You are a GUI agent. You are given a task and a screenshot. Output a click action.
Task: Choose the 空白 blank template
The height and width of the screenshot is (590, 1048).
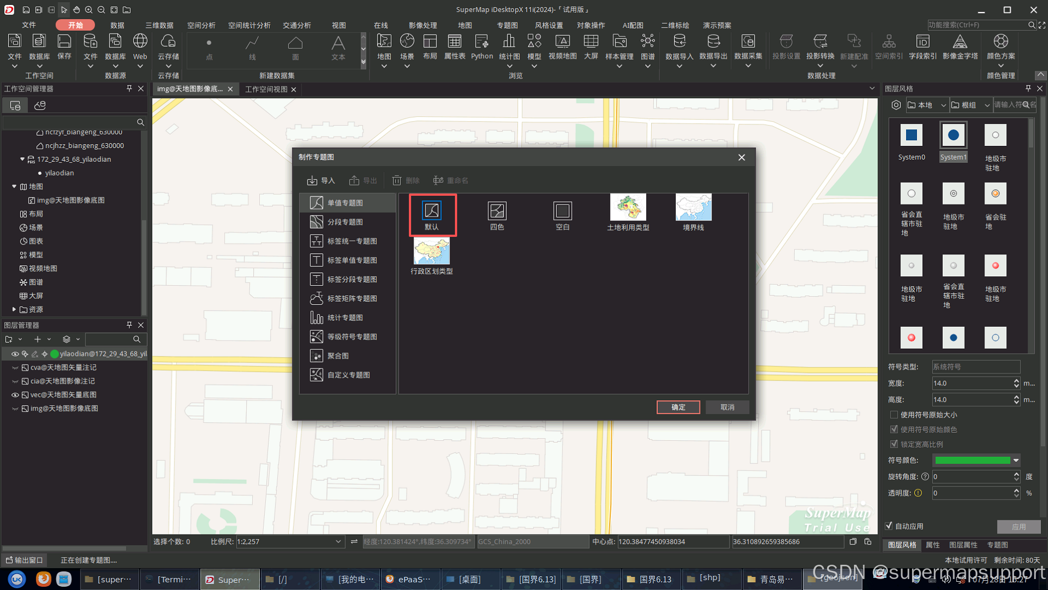click(x=562, y=215)
